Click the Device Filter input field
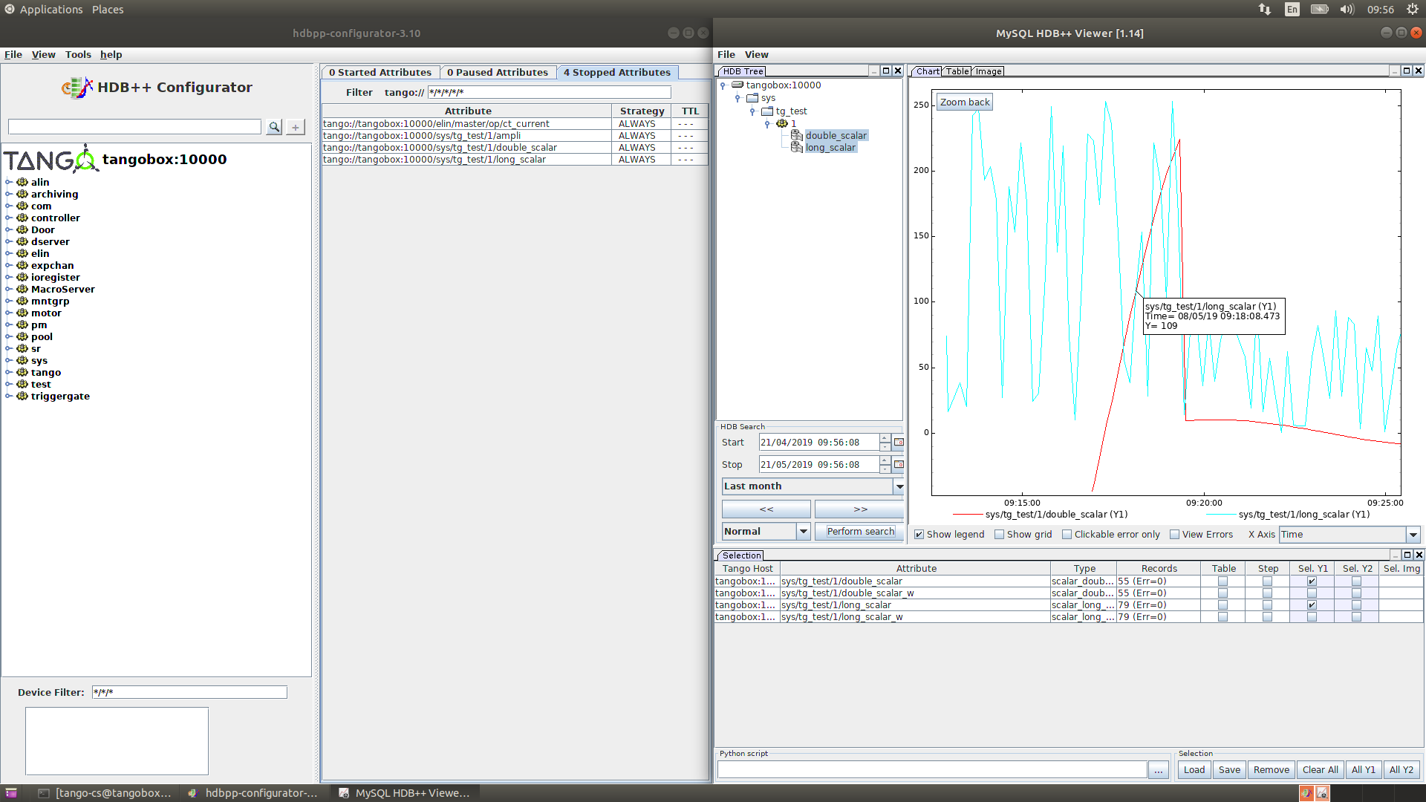 (x=189, y=692)
